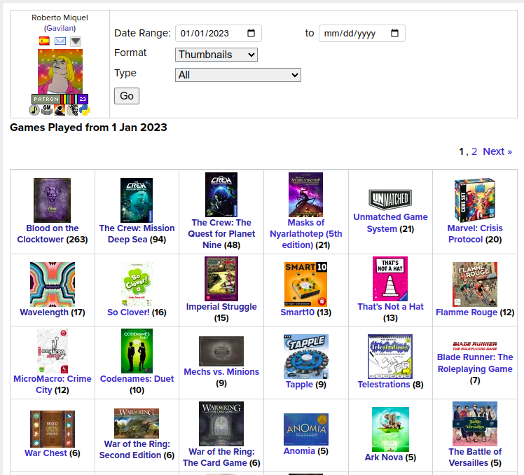Click the end date mm/dd/yyyy field
Image resolution: width=524 pixels, height=475 pixels.
pos(362,33)
